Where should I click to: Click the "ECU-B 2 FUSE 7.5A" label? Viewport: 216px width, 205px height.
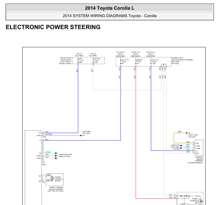97,61
